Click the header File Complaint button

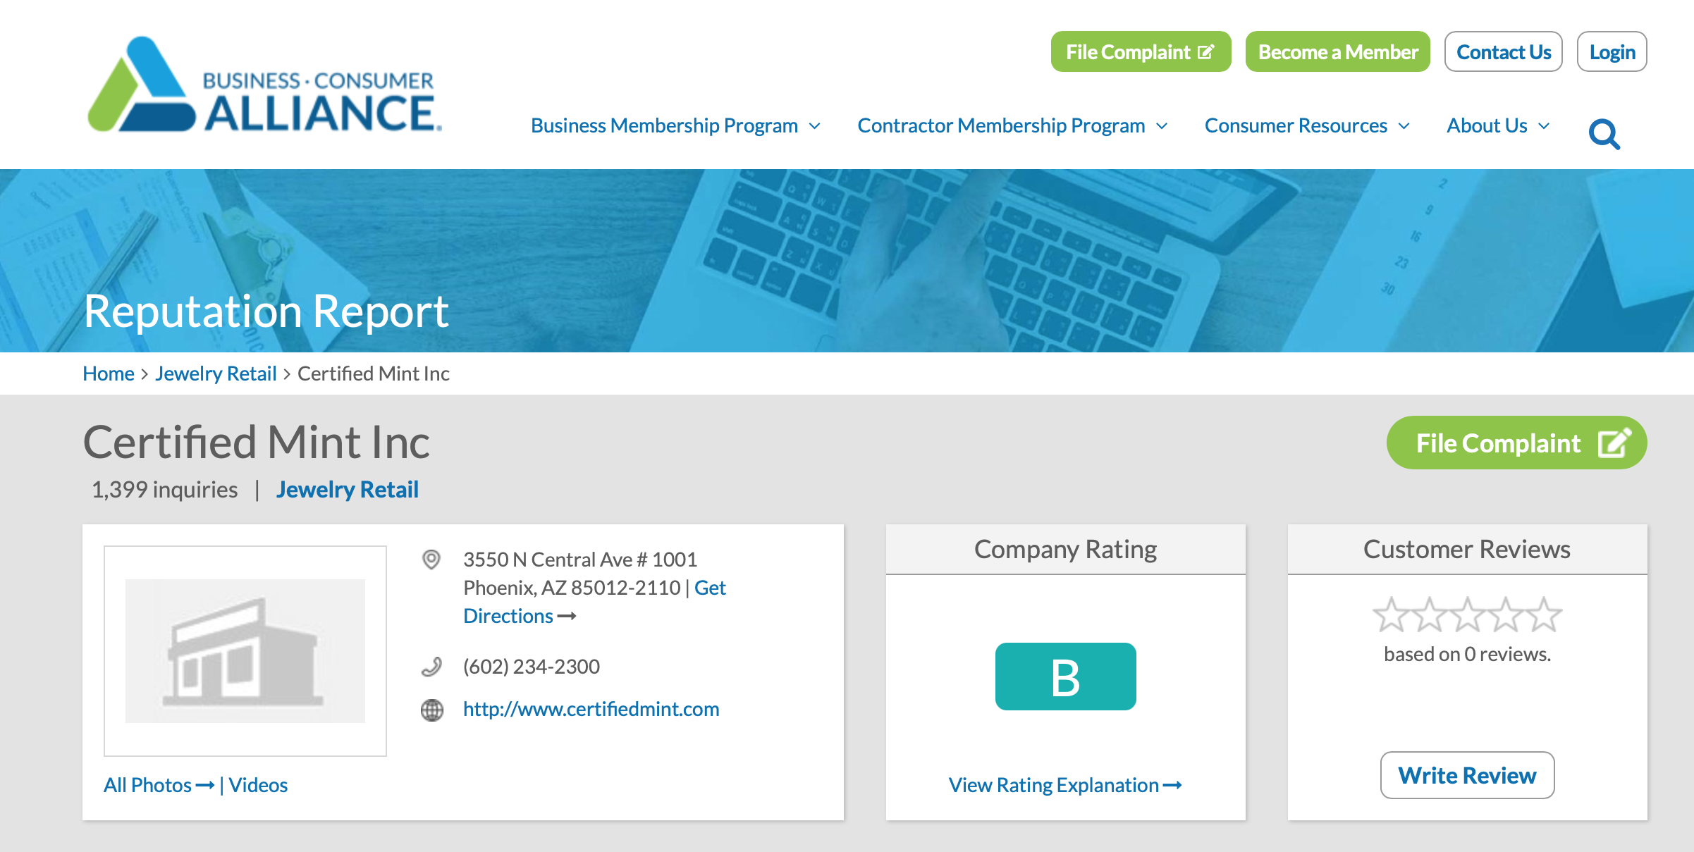[x=1141, y=51]
